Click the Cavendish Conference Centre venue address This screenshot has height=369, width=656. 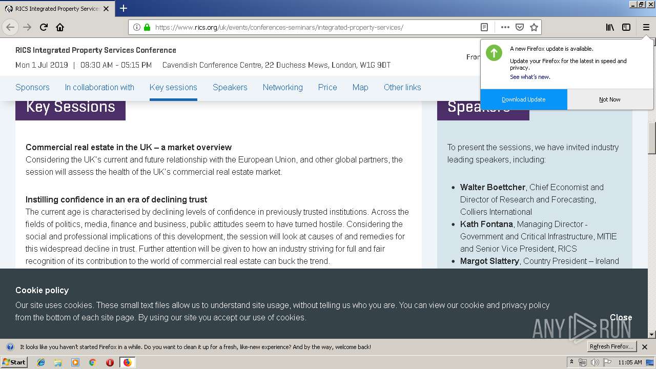tap(276, 65)
